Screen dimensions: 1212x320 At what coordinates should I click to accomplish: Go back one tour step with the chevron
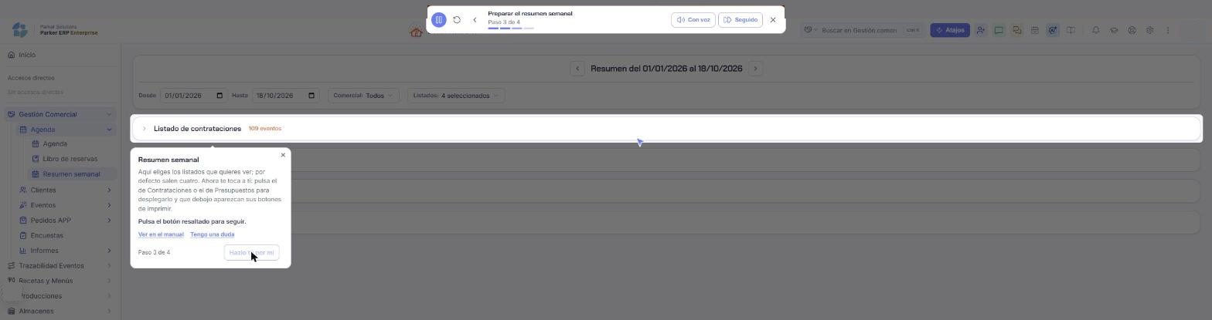[475, 20]
